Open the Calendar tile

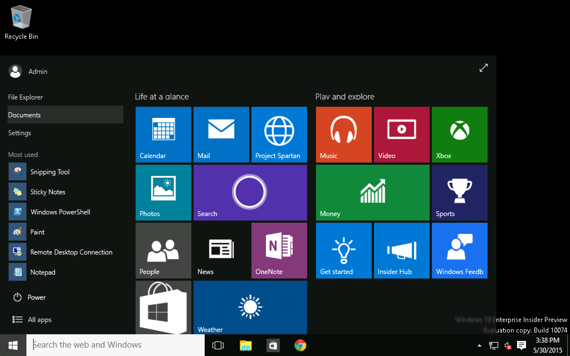[163, 134]
